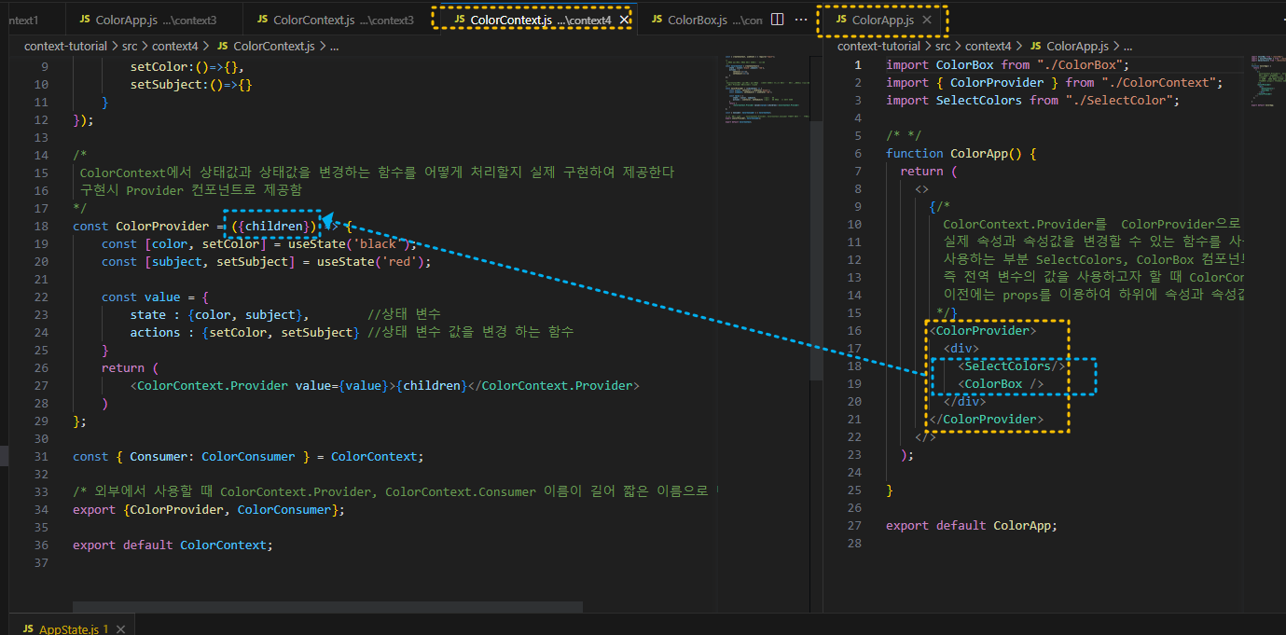Click JS file icon on ColorBox.js tab
The height and width of the screenshot is (635, 1286).
(657, 20)
